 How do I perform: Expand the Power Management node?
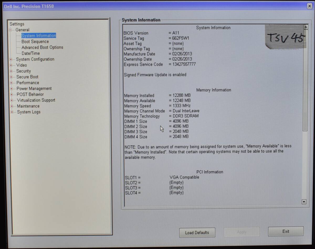point(11,89)
